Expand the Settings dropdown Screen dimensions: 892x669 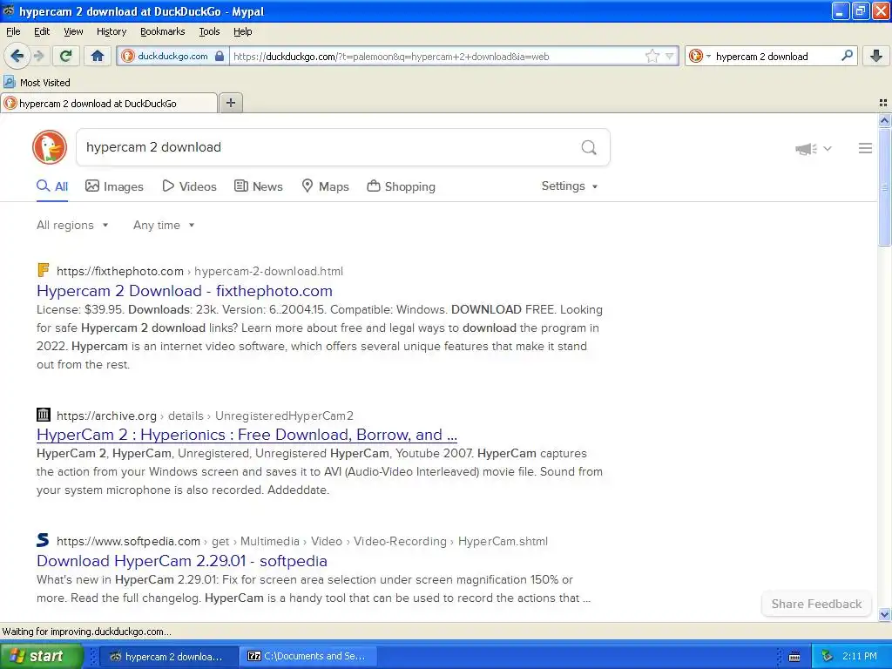pos(570,186)
